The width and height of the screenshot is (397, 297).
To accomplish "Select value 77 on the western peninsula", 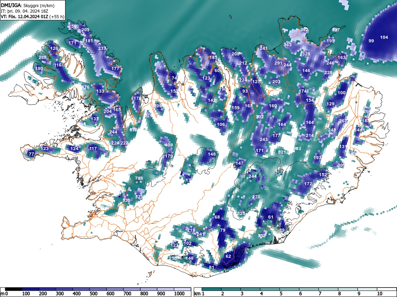I will pyautogui.click(x=31, y=154).
